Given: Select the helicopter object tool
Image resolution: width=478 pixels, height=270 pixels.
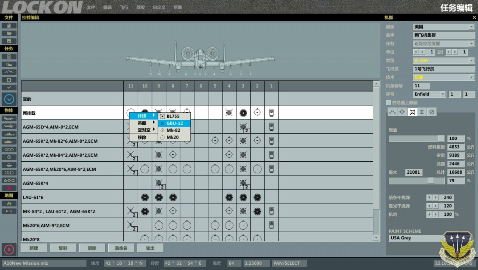Looking at the screenshot, I should (9, 126).
